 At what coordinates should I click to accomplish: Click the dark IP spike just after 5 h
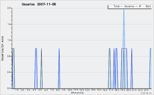point(41,68)
